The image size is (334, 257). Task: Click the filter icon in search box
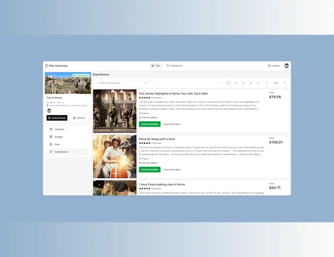pyautogui.click(x=146, y=83)
